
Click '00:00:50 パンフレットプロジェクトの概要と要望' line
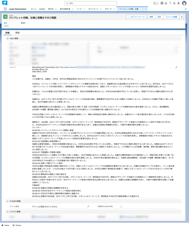(53, 130)
